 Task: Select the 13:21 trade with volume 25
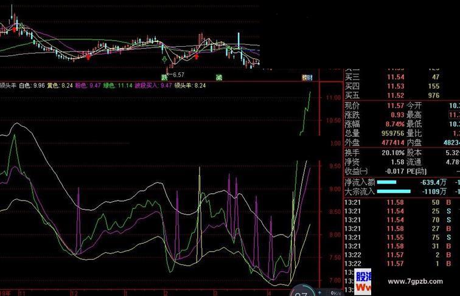[x=397, y=211]
